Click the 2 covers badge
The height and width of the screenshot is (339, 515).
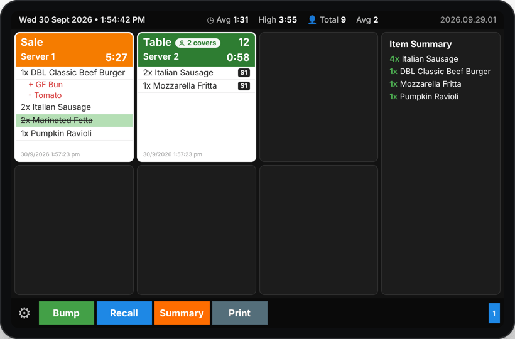pos(198,43)
